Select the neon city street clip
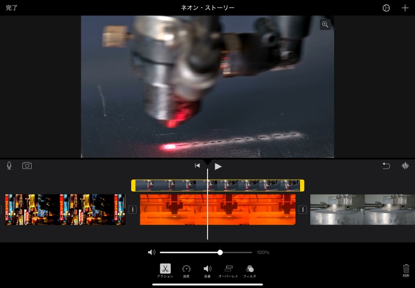The height and width of the screenshot is (288, 415). [65, 209]
